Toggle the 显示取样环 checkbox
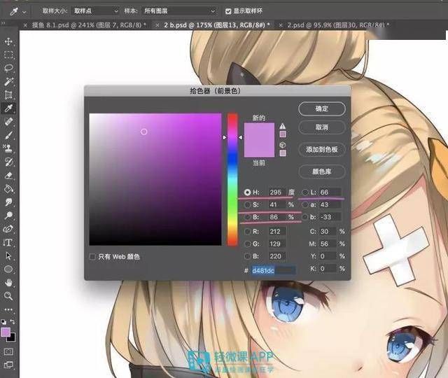This screenshot has height=378, width=448. click(x=228, y=11)
